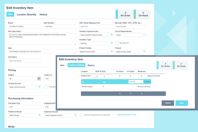Click the Purchase Cost field
This screenshot has width=198, height=132.
tap(25, 107)
